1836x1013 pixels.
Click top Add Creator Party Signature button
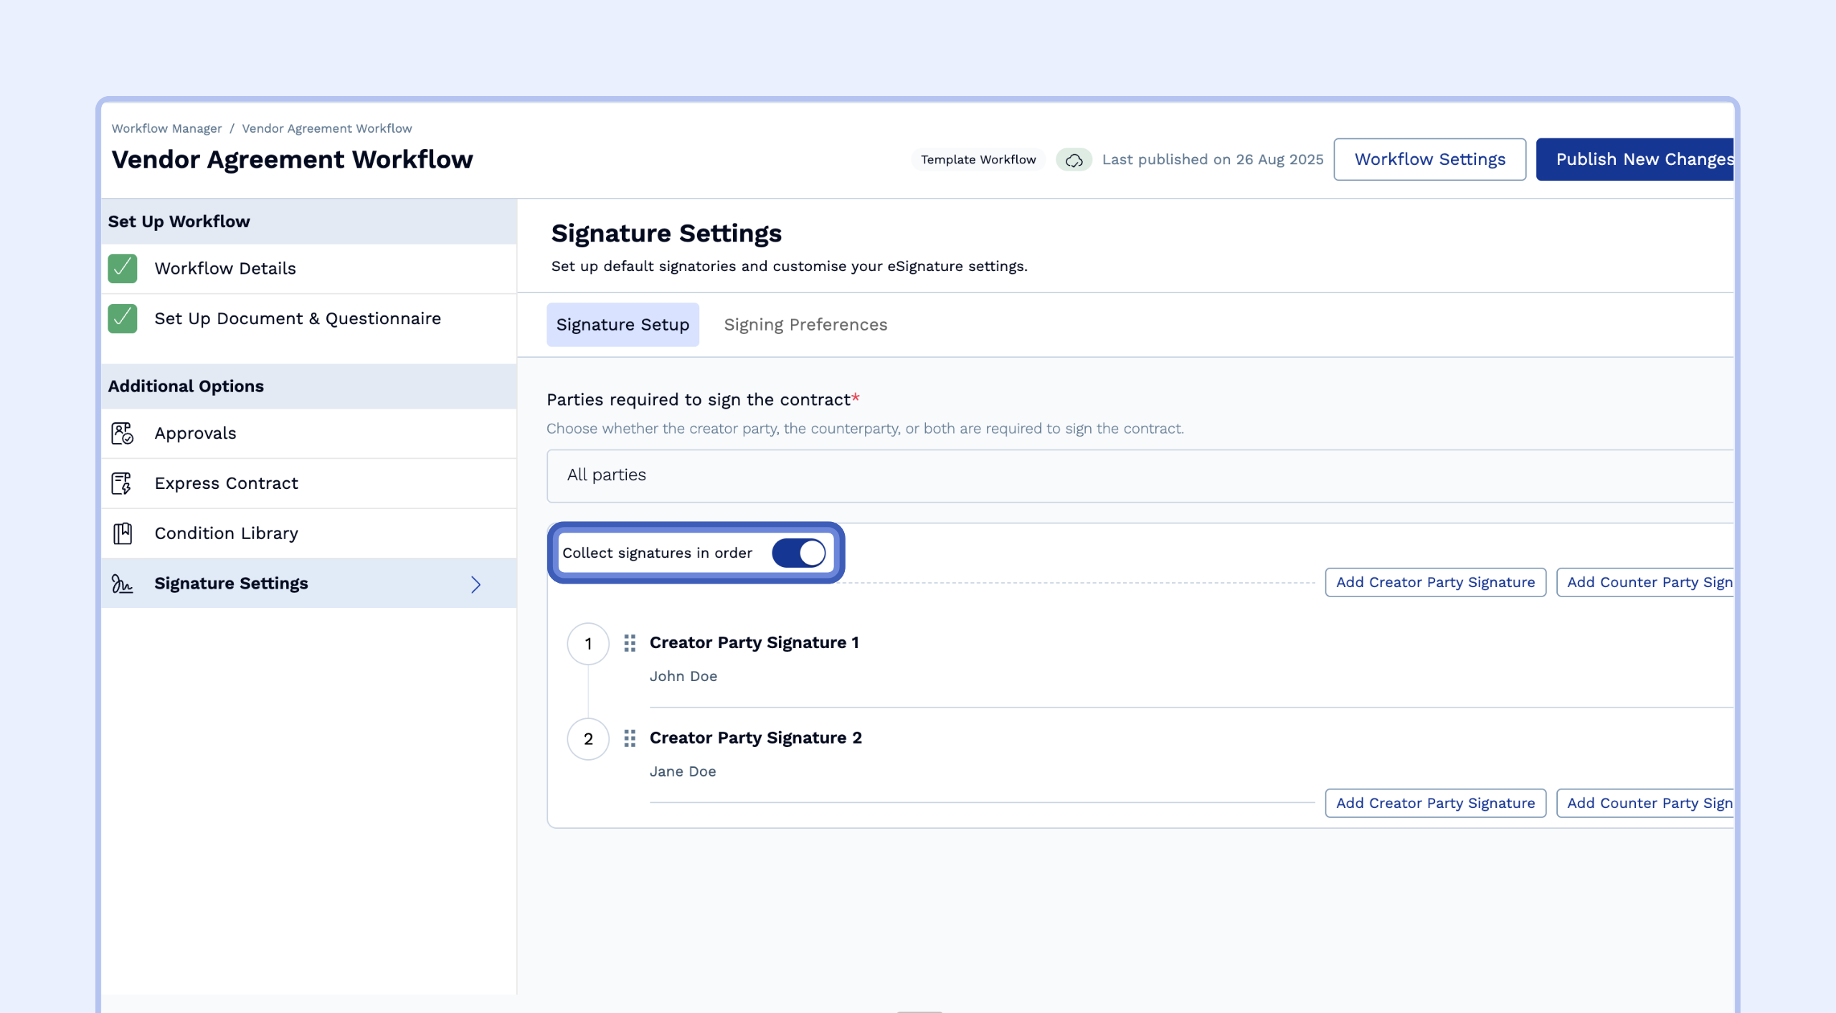click(1435, 582)
